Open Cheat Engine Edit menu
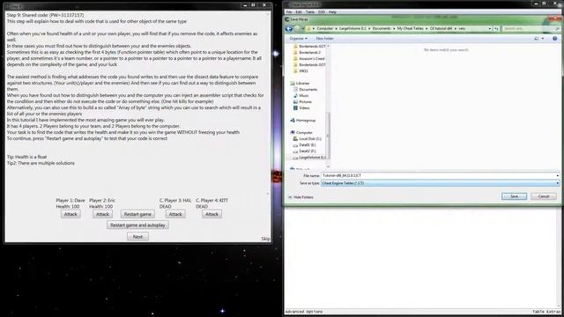This screenshot has width=564, height=317. (x=299, y=12)
